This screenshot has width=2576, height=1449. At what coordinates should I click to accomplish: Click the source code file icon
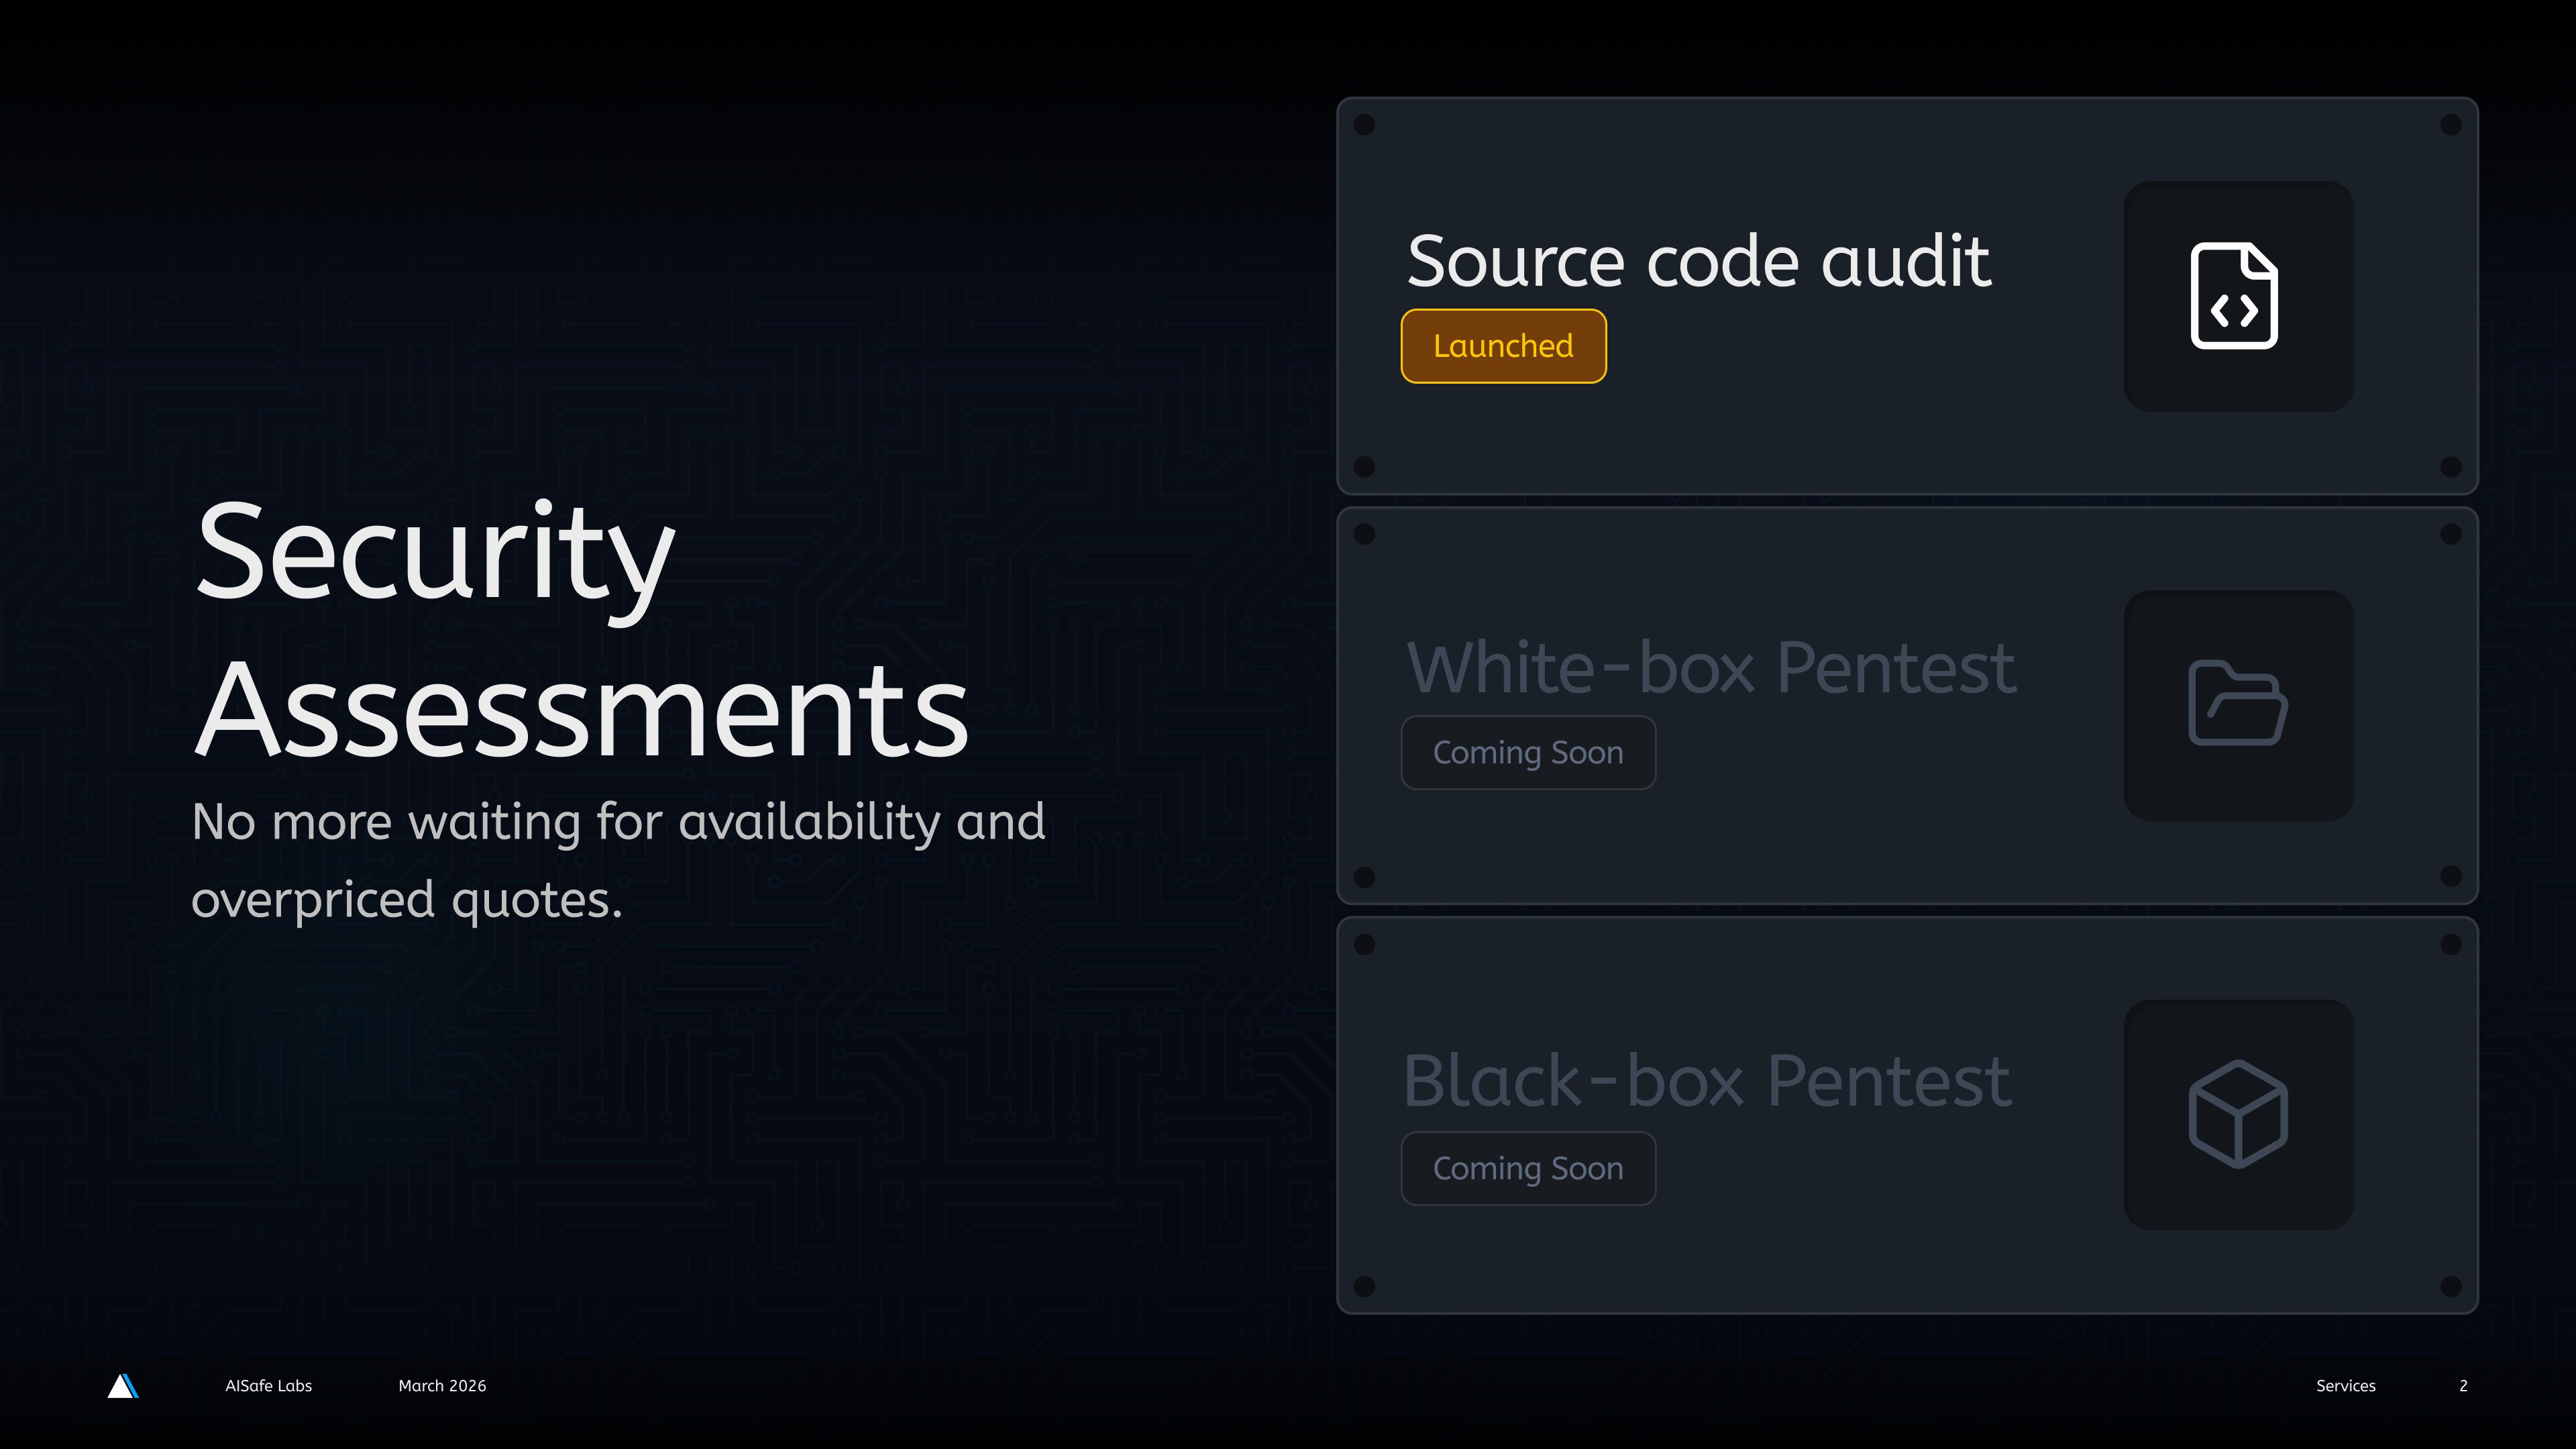pyautogui.click(x=2234, y=296)
